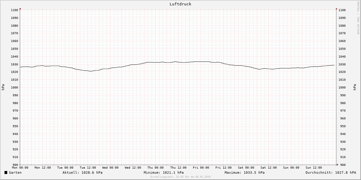Click the 1000 tick label on left axis

coord(15,88)
